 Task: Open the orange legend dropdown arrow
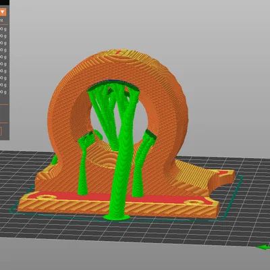pos(3,11)
